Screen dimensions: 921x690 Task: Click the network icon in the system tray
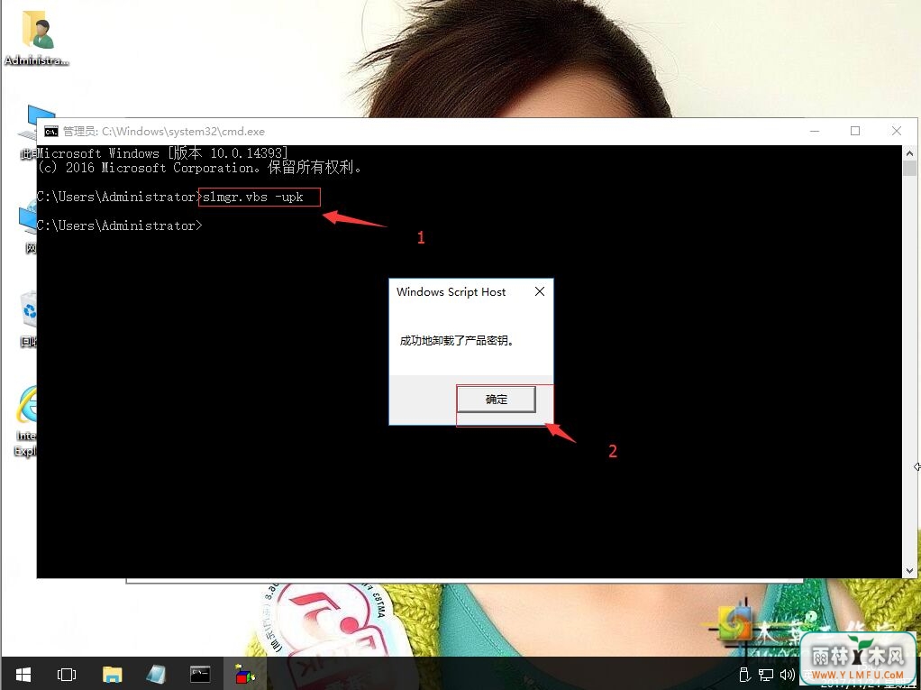pyautogui.click(x=765, y=674)
